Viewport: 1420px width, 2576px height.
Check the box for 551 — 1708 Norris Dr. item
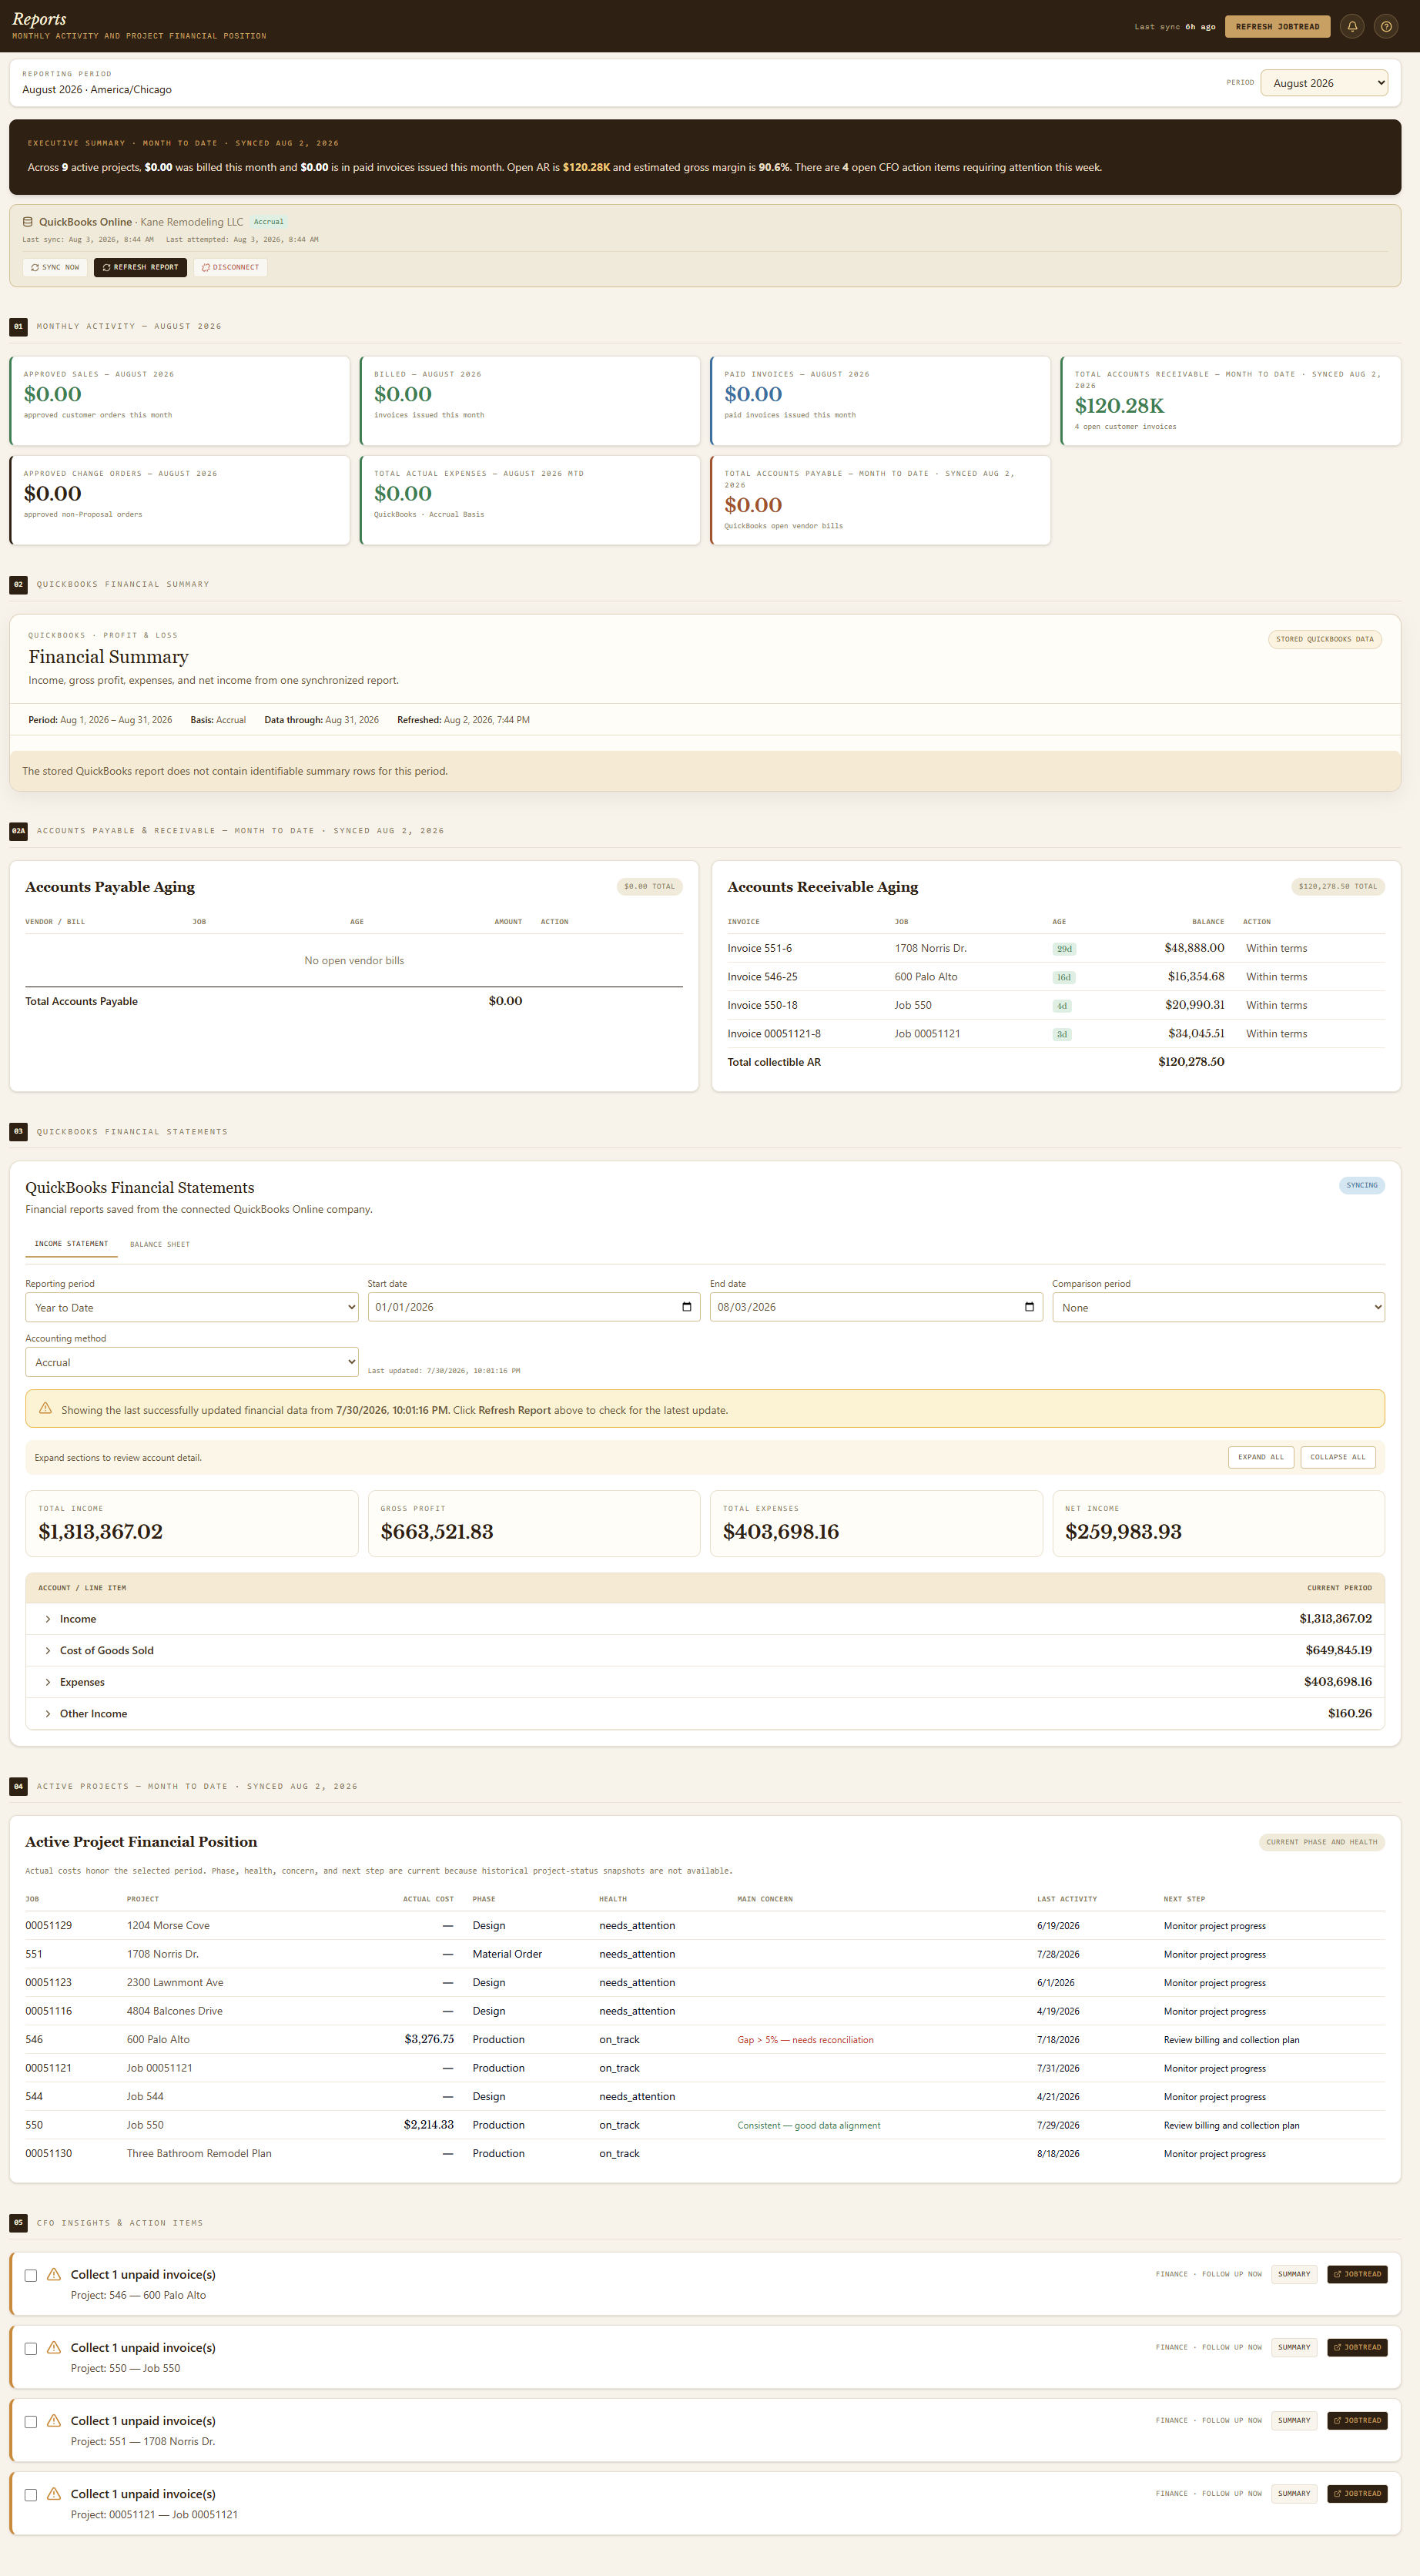click(31, 2421)
